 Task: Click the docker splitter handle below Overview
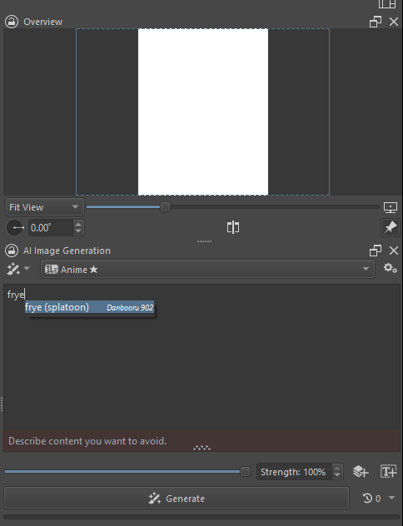(204, 241)
